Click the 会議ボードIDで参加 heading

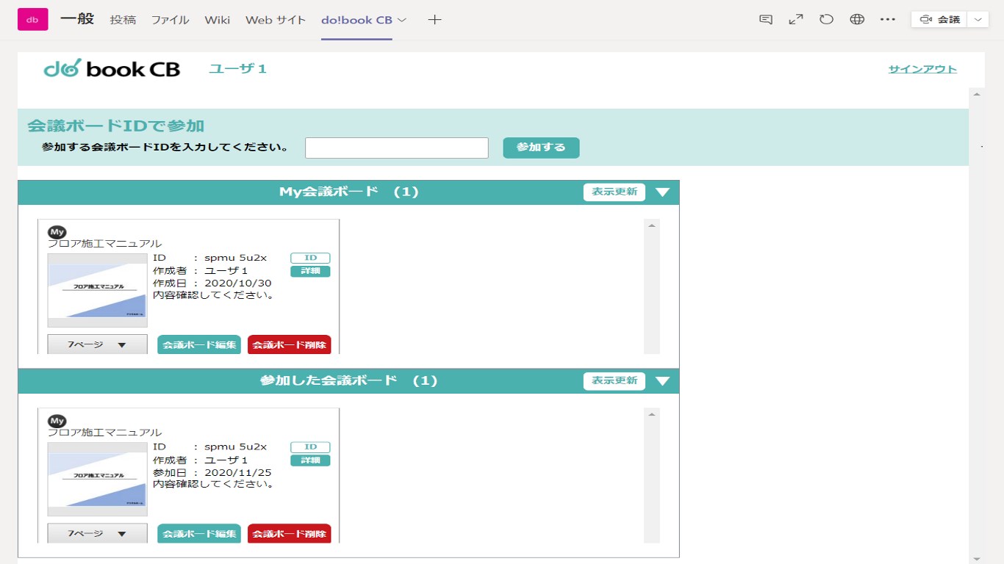click(x=116, y=126)
